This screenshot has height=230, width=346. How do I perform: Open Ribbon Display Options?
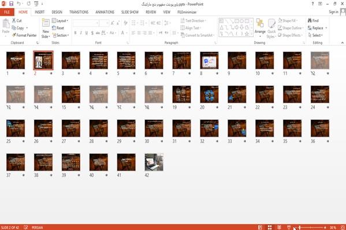tap(320, 3)
